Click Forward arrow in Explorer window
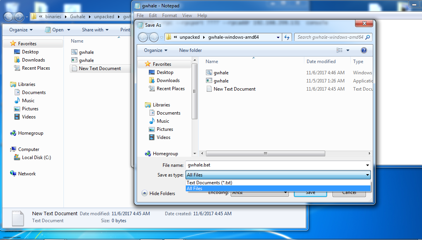422x240 pixels. coord(19,17)
